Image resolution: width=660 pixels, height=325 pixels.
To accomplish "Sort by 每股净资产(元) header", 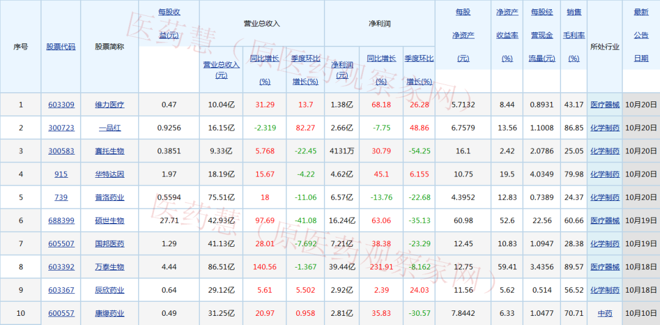I will pos(463,35).
